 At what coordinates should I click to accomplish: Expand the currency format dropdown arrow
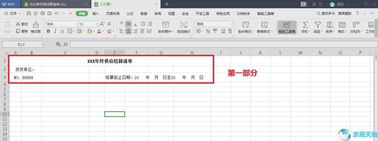(x=202, y=32)
